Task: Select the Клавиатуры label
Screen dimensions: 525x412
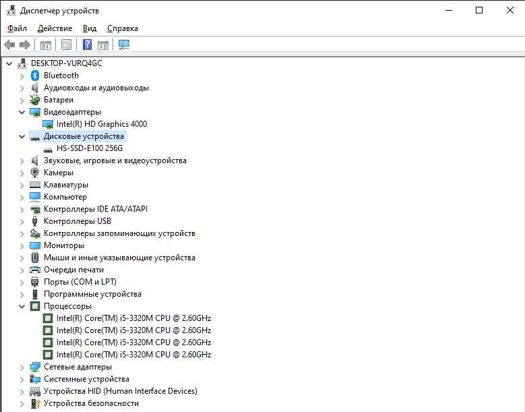Action: coord(66,185)
